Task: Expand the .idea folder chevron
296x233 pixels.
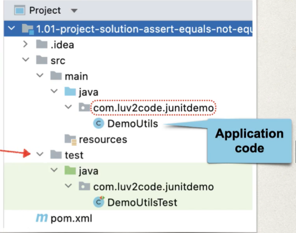Action: click(x=26, y=45)
